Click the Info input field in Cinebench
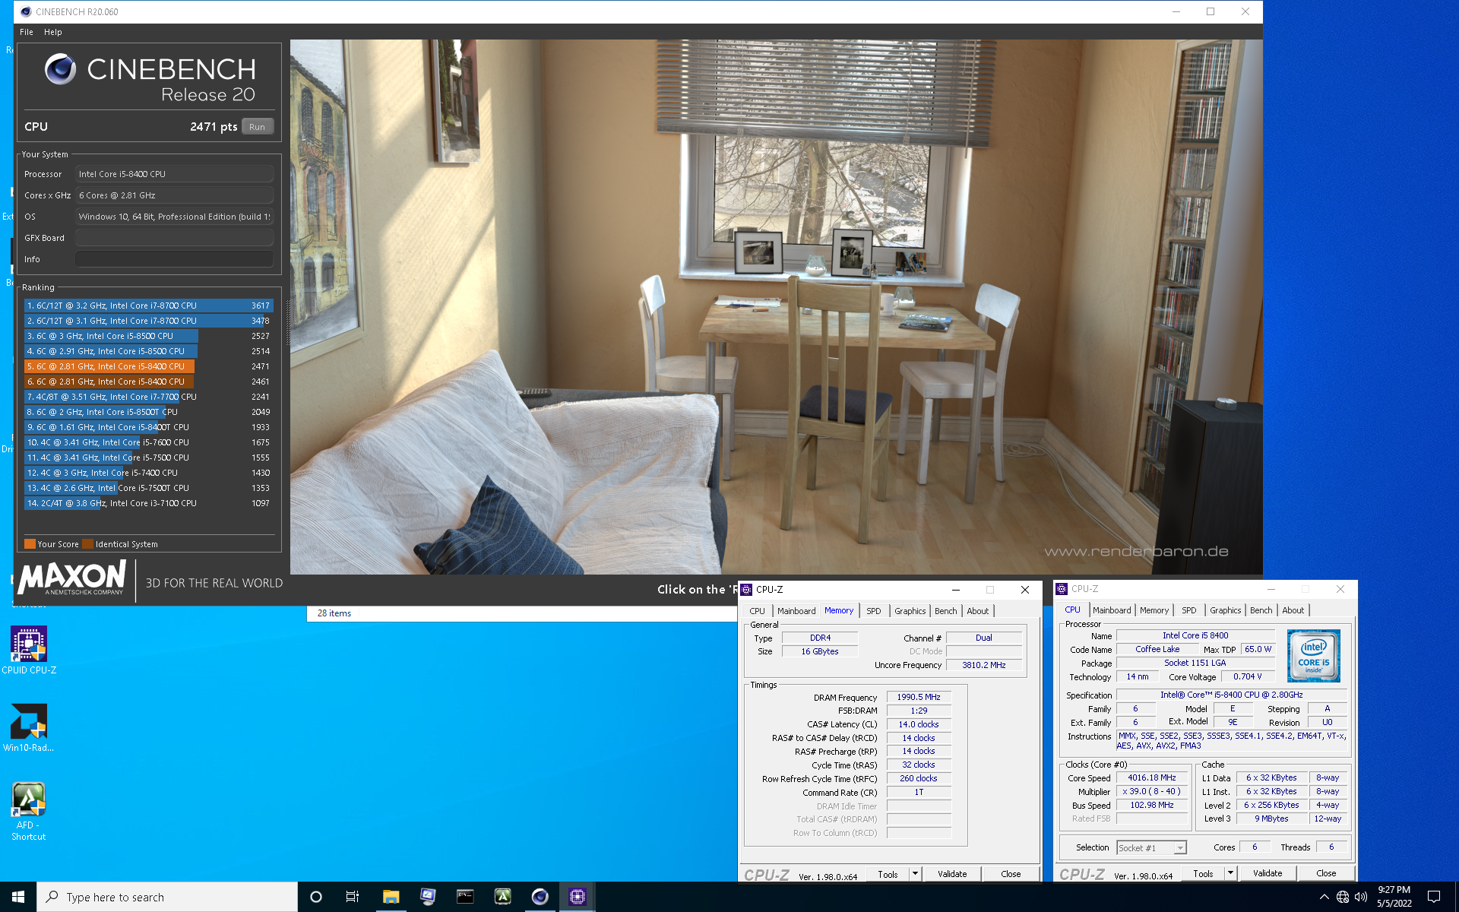The image size is (1459, 912). coord(174,259)
